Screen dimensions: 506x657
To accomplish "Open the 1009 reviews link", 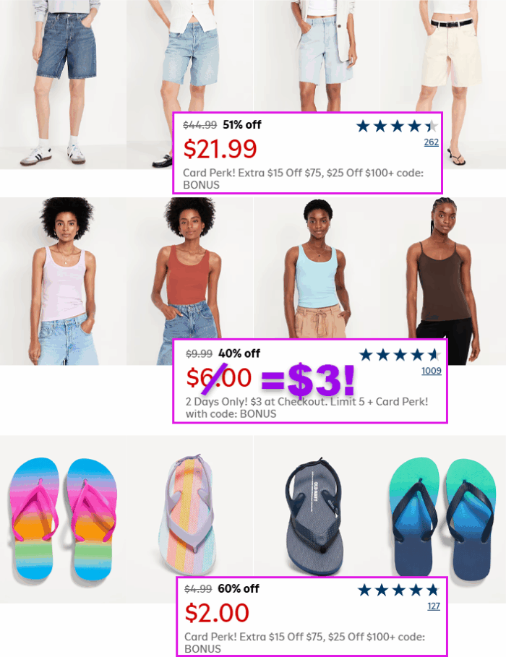I will click(x=432, y=370).
